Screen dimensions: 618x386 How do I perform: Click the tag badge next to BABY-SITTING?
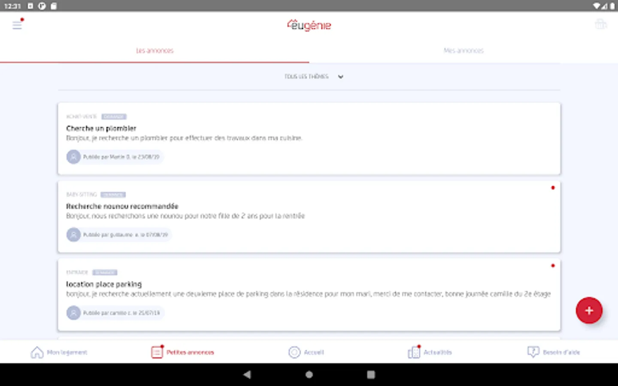[113, 195]
